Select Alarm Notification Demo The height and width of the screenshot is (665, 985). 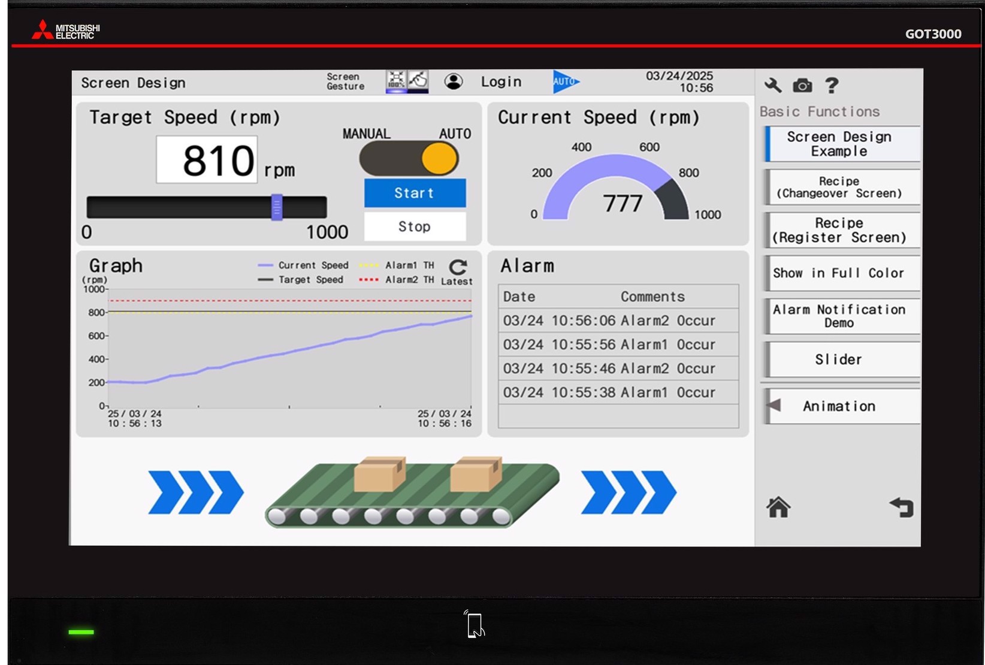(841, 316)
